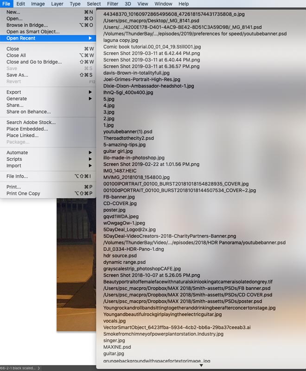The width and height of the screenshot is (306, 371).
Task: Open recent file laguna copy.jpg
Action: coord(121,40)
